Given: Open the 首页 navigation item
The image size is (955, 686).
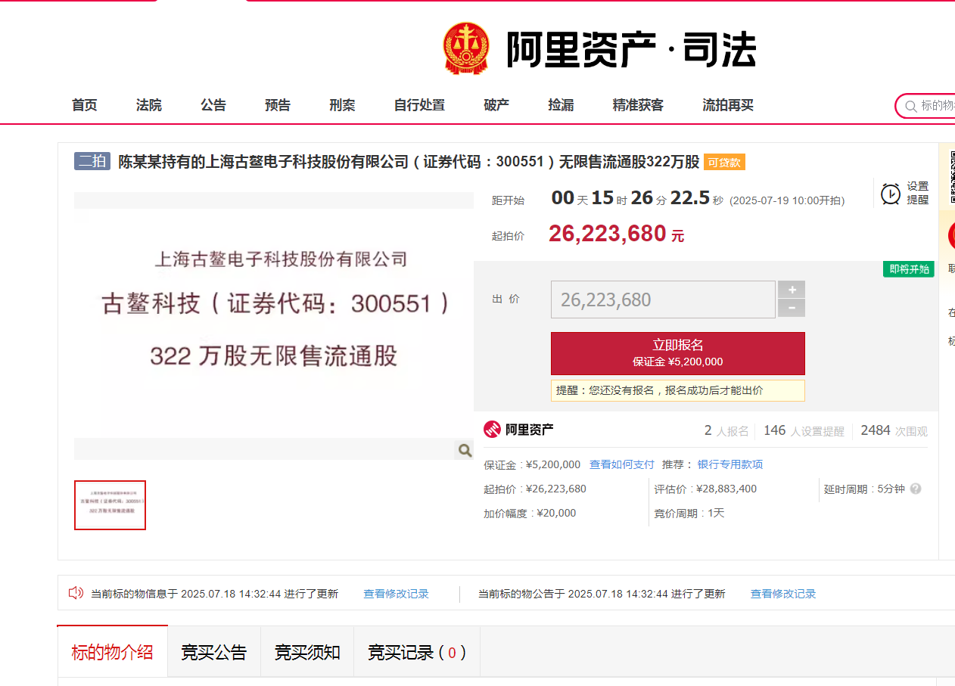Looking at the screenshot, I should click(85, 105).
